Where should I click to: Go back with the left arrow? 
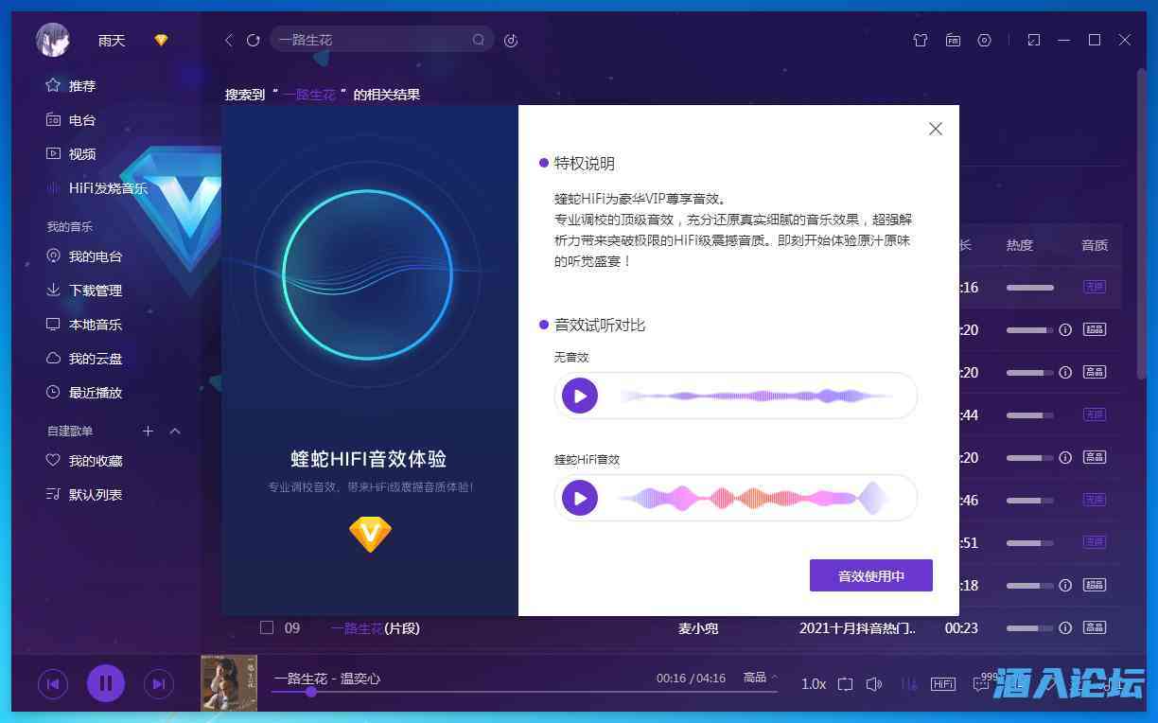point(228,40)
